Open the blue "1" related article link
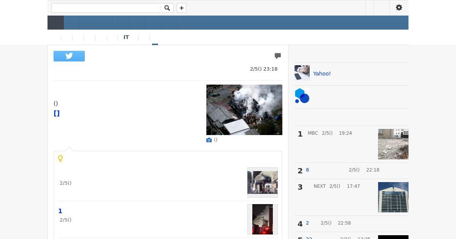Image resolution: width=456 pixels, height=239 pixels. click(60, 211)
